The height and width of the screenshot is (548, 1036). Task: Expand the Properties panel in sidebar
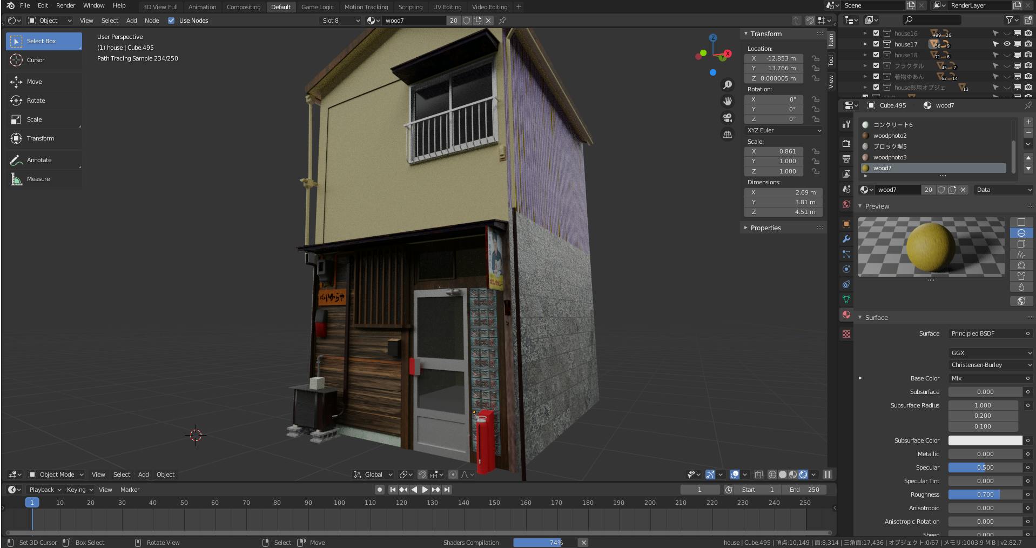pos(765,228)
